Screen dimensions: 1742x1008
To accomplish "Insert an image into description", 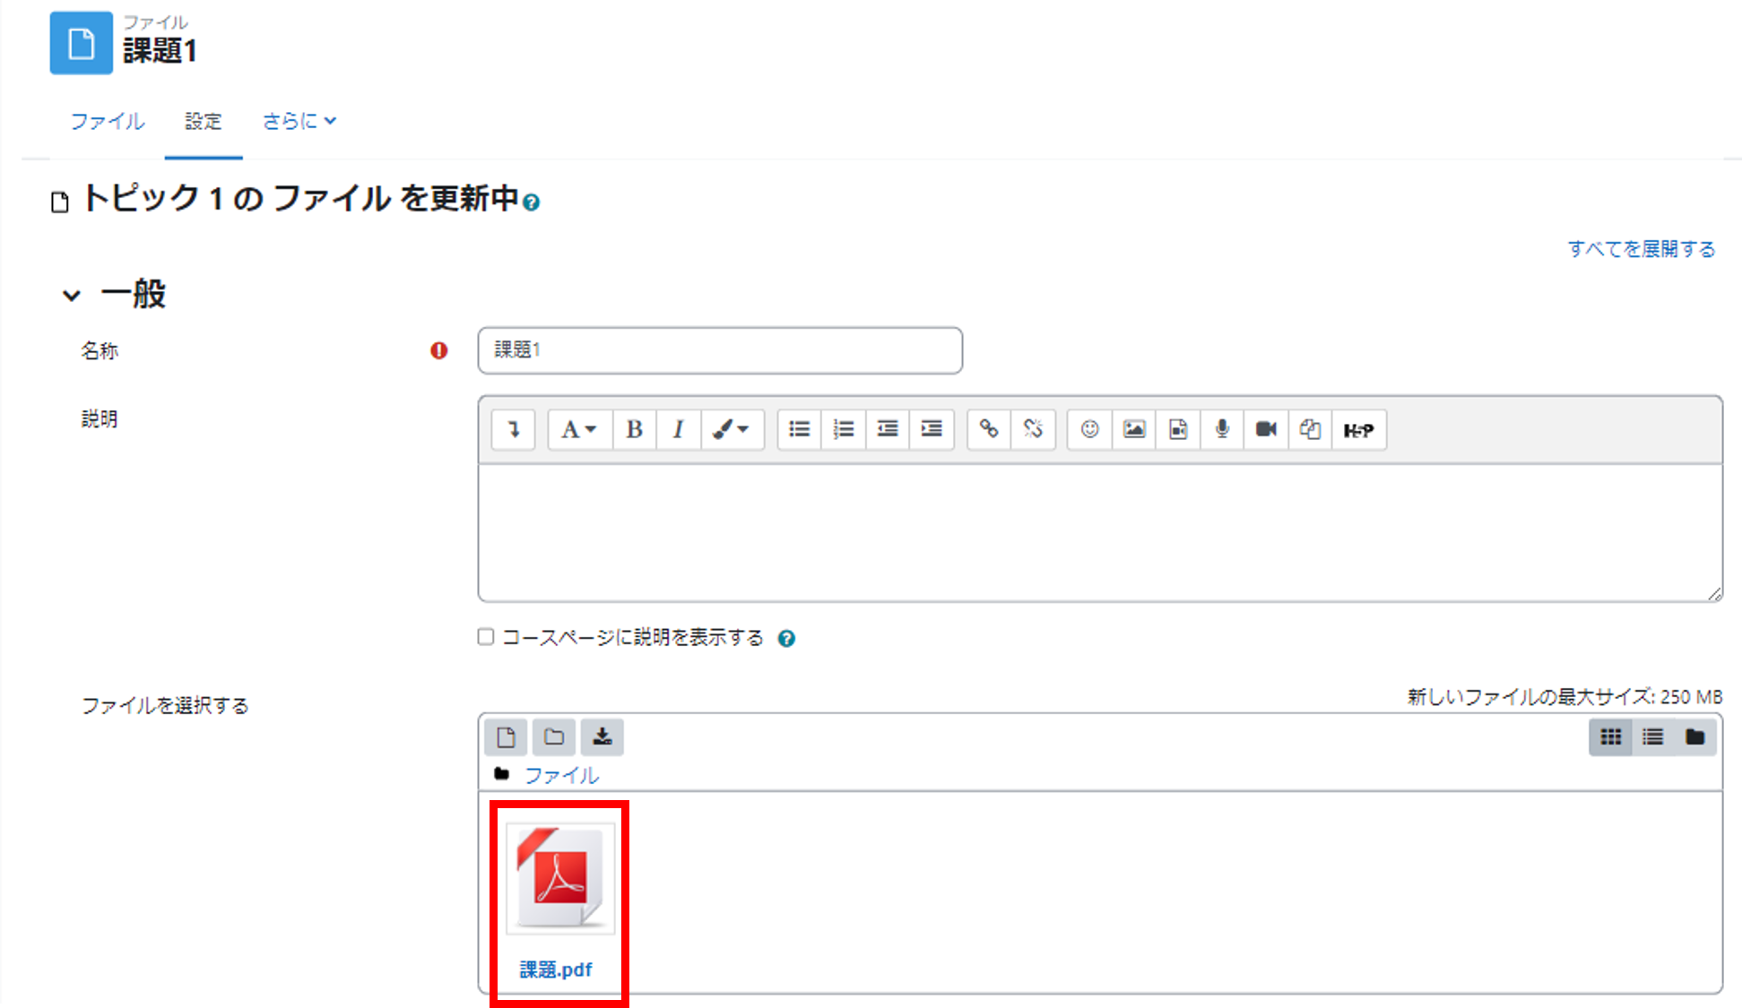I will coord(1134,429).
